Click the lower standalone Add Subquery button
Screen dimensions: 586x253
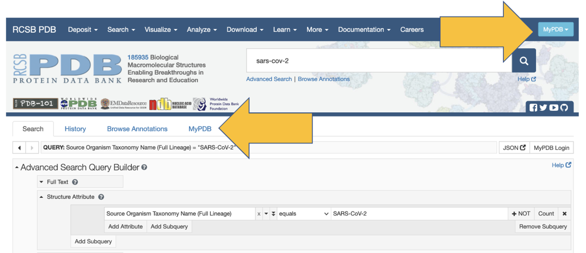coord(93,241)
